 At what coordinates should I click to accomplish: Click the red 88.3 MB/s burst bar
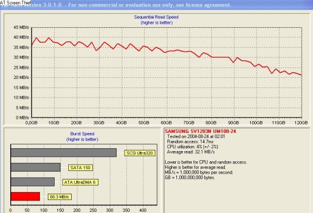26,197
